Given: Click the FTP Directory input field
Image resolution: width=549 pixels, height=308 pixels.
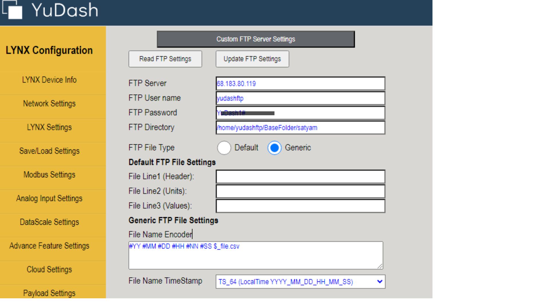Looking at the screenshot, I should click(x=300, y=127).
